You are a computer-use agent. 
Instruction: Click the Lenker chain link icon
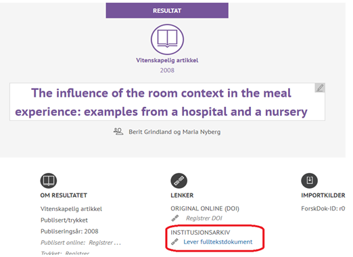click(179, 181)
